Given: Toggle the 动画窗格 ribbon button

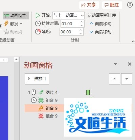Looking at the screenshot, I should click(16, 15).
